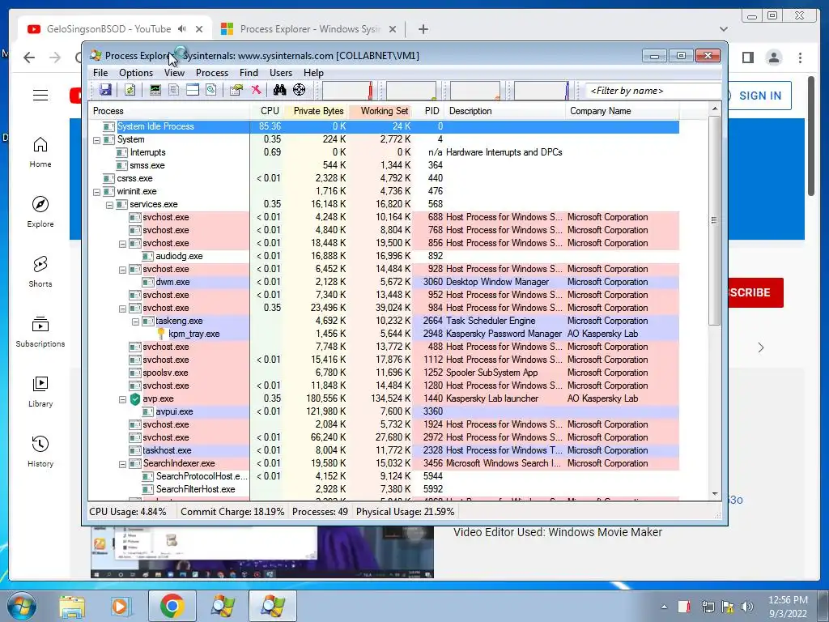Open YouTube Explore in sidebar
Viewport: 829px width, 622px height.
(x=40, y=212)
